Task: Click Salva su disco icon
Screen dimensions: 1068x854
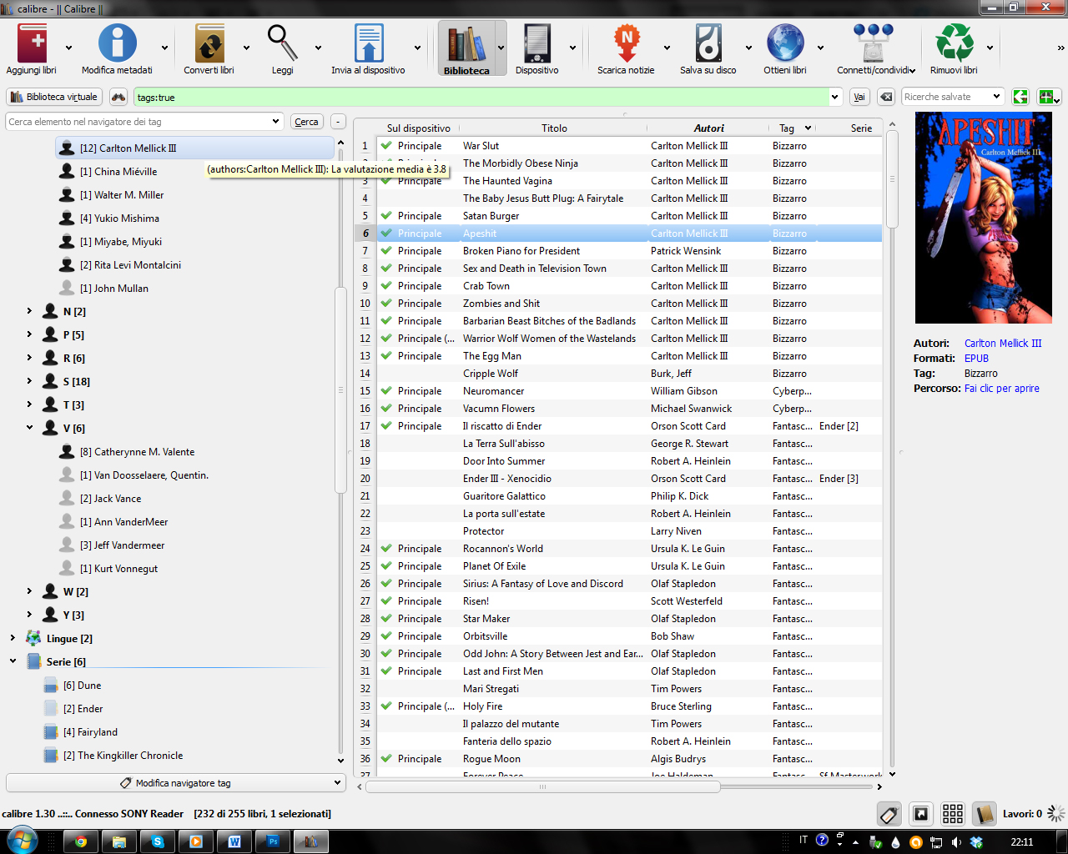Action: point(708,44)
